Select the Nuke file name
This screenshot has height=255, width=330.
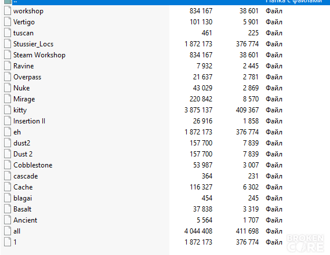click(21, 88)
